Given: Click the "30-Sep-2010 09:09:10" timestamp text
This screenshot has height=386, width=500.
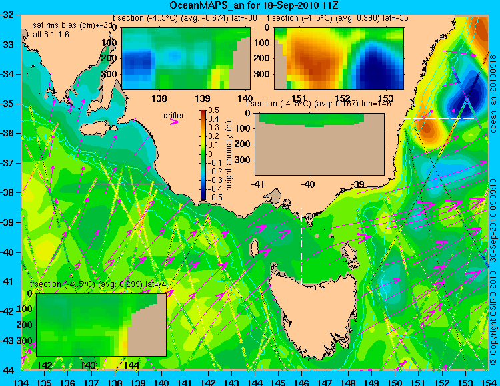Looking at the screenshot, I should click(493, 220).
